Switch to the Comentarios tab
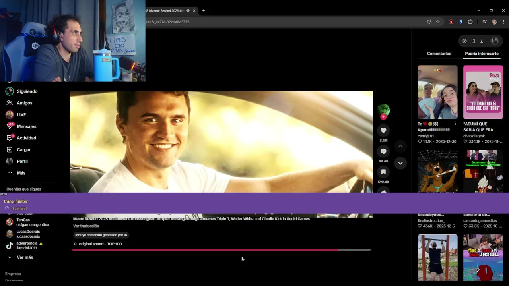 click(x=439, y=54)
